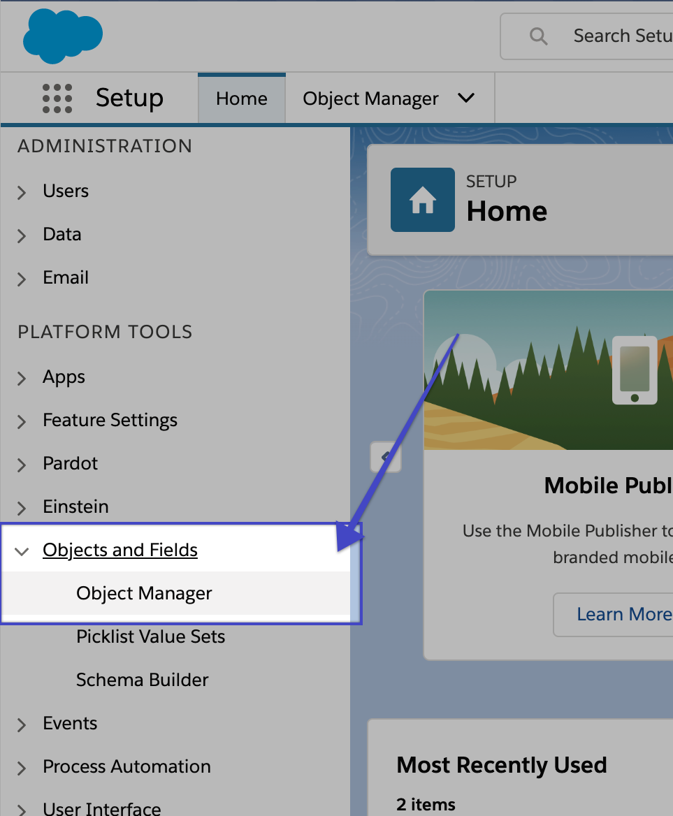The image size is (673, 816).
Task: Expand the Users chevron
Action: coord(22,192)
